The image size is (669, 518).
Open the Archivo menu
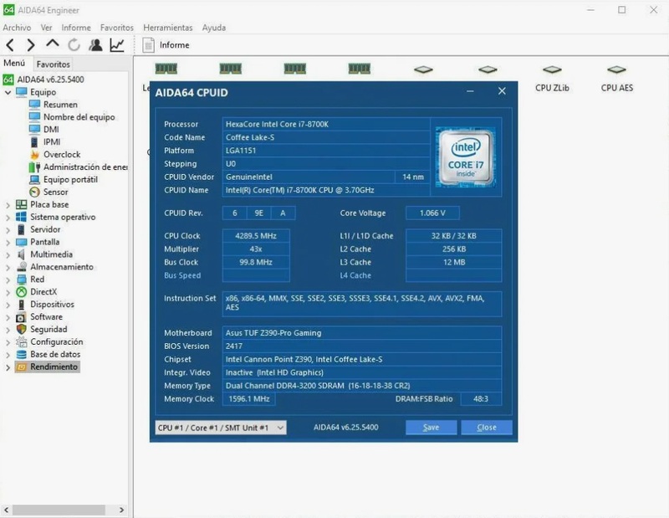tap(17, 28)
